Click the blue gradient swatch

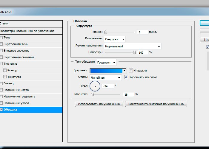[107, 71]
